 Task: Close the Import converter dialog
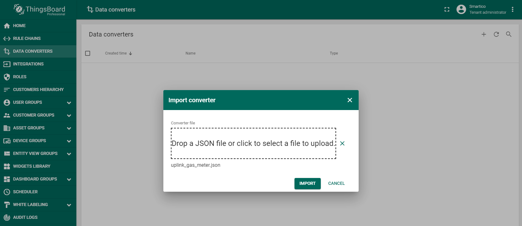tap(350, 100)
